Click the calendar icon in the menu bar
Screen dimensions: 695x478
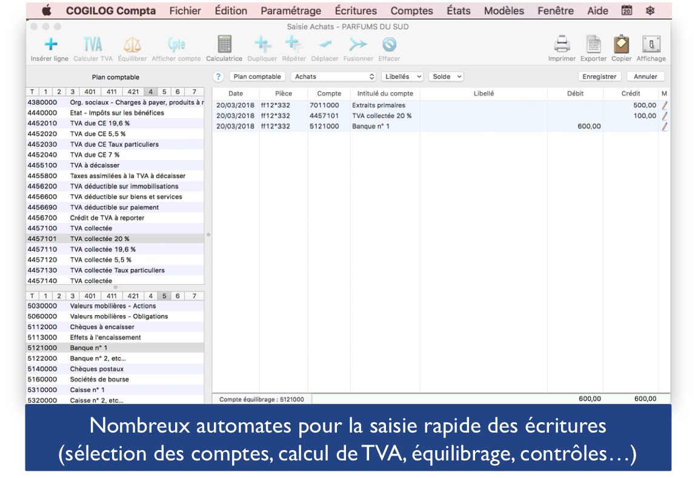click(x=627, y=11)
